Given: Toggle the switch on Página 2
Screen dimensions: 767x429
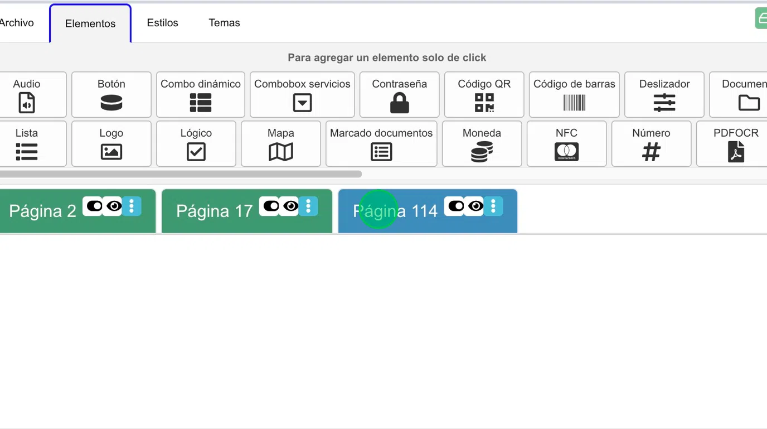Looking at the screenshot, I should click(x=94, y=206).
